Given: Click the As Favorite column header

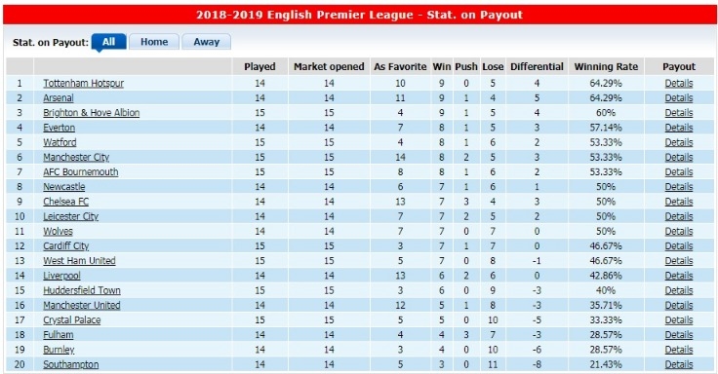Looking at the screenshot, I should tap(400, 67).
